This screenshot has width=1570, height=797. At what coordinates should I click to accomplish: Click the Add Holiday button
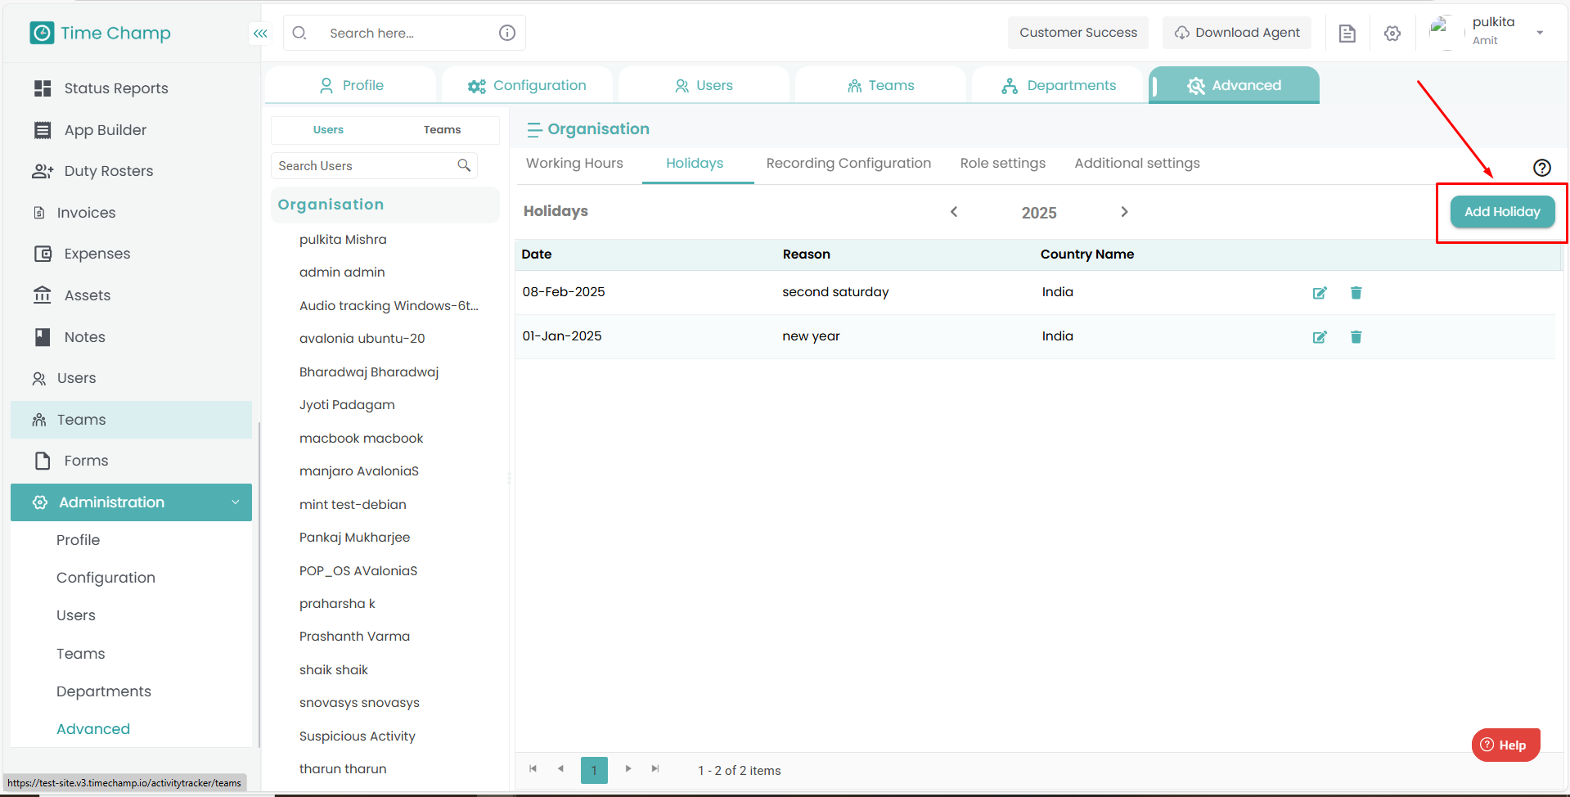(x=1501, y=212)
